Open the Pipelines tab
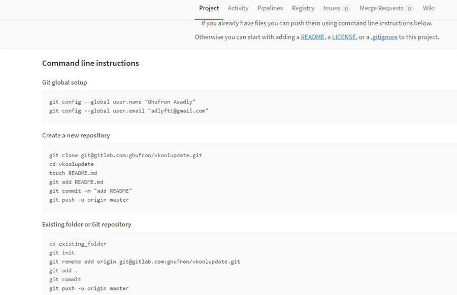 click(270, 8)
